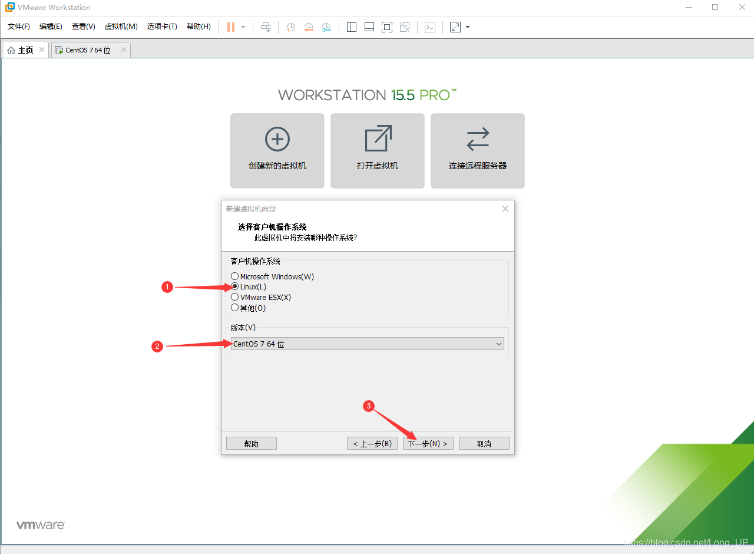Screen dimensions: 754x554
Task: Click the Unity mode toolbar icon
Action: point(405,27)
